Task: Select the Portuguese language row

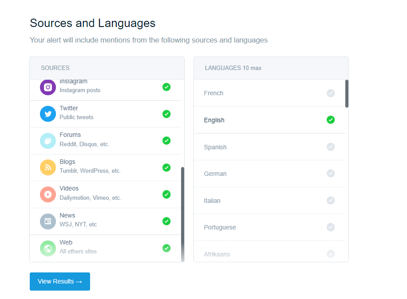Action: [269, 227]
